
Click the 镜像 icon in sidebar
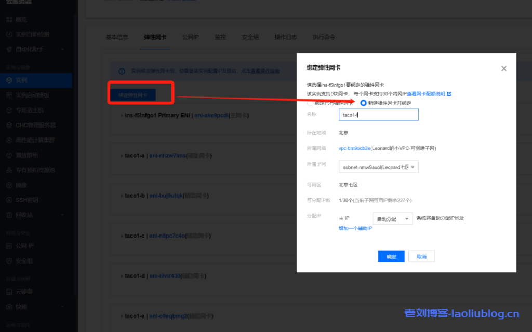click(9, 185)
